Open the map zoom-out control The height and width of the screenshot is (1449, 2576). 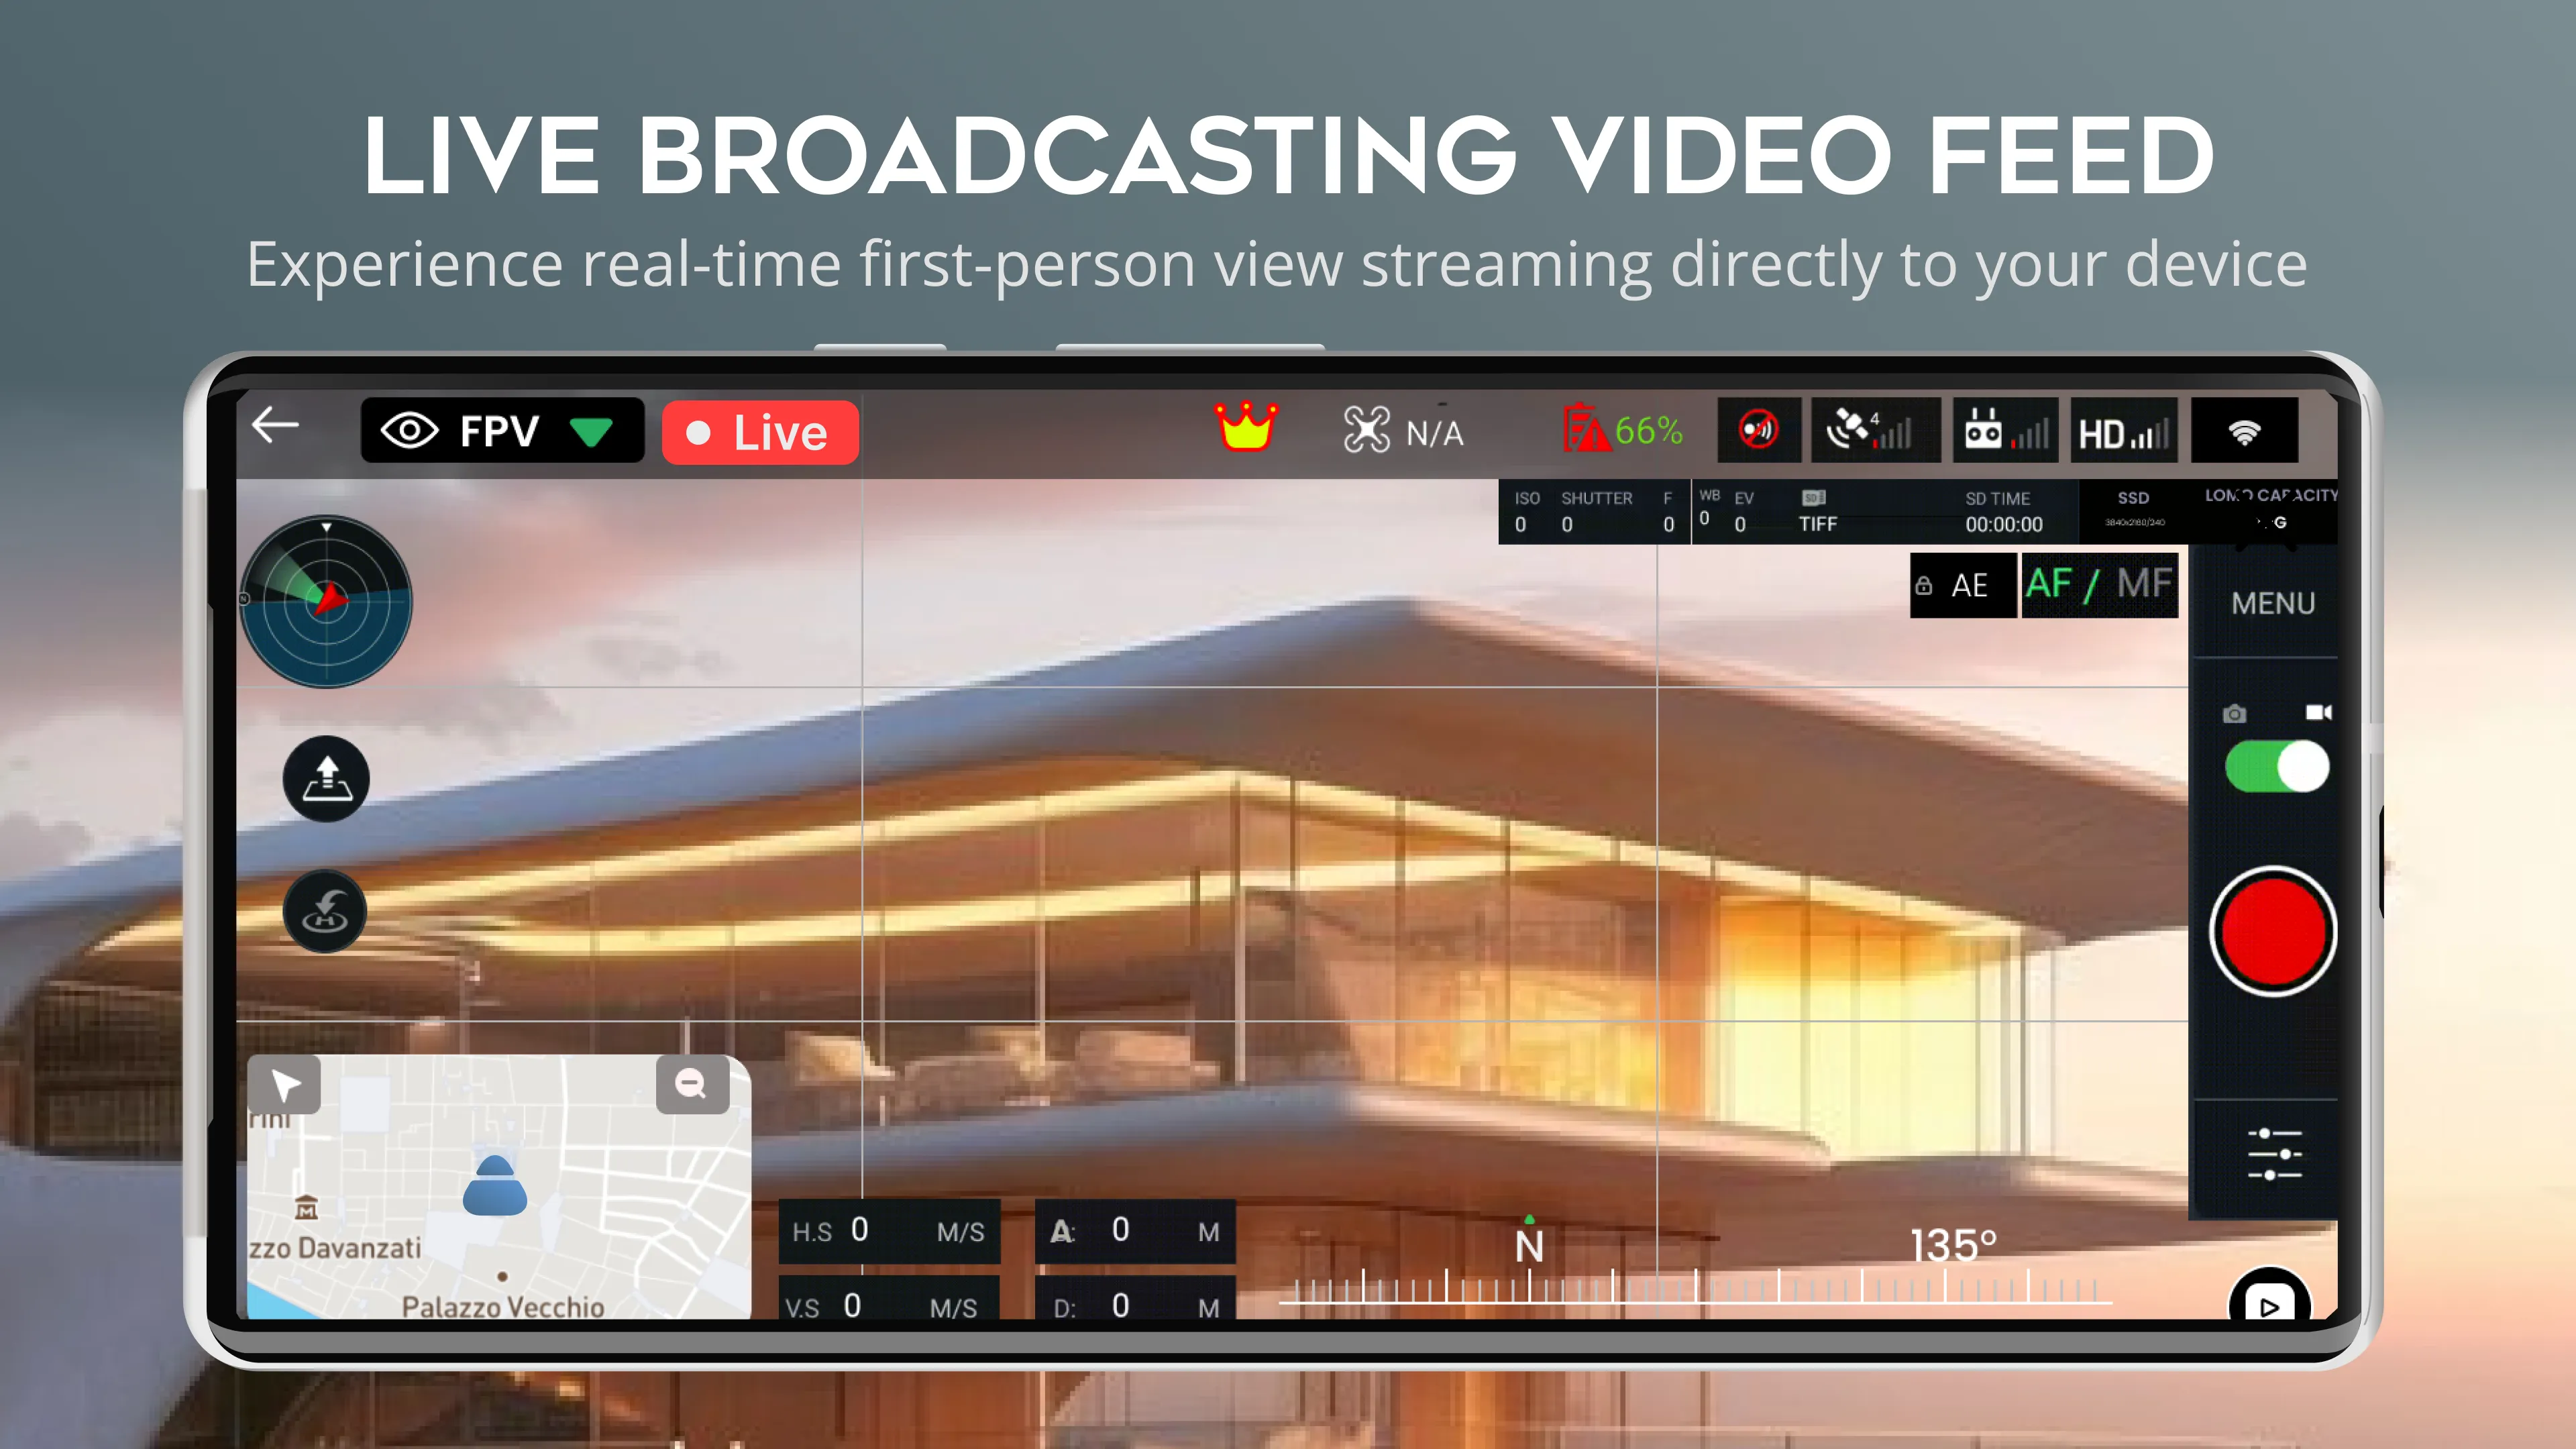pos(692,1083)
